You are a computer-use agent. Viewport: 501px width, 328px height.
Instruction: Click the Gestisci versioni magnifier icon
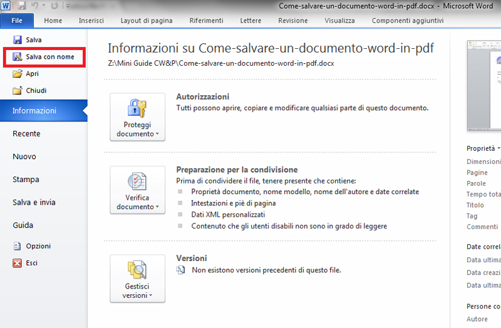coord(137,270)
